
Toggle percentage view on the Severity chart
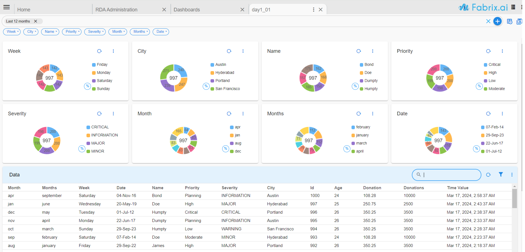click(82, 149)
